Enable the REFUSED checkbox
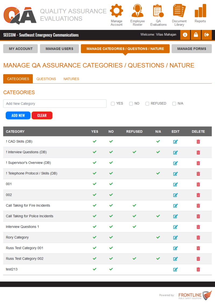 click(147, 104)
